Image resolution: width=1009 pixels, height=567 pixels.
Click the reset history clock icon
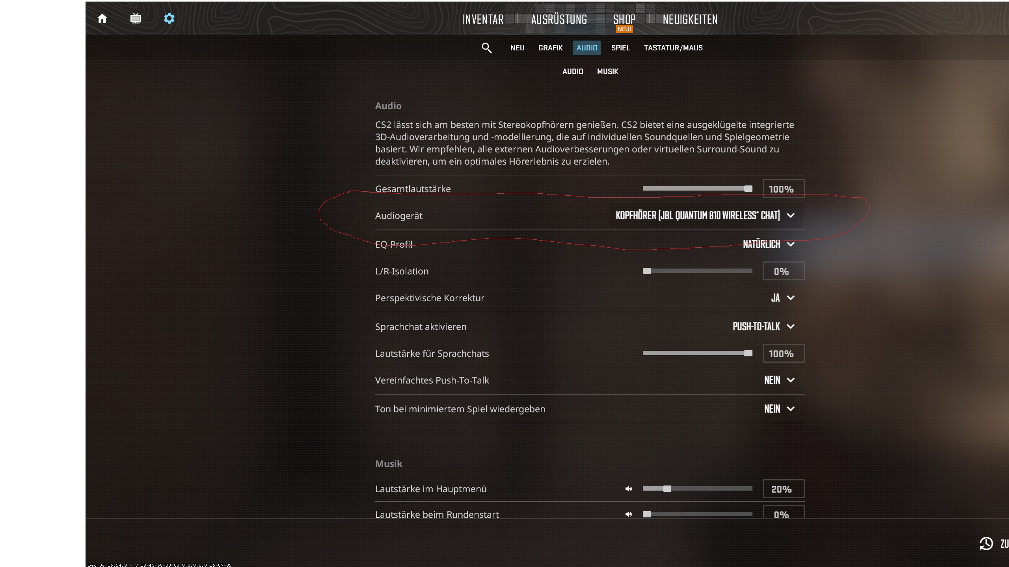click(x=986, y=543)
